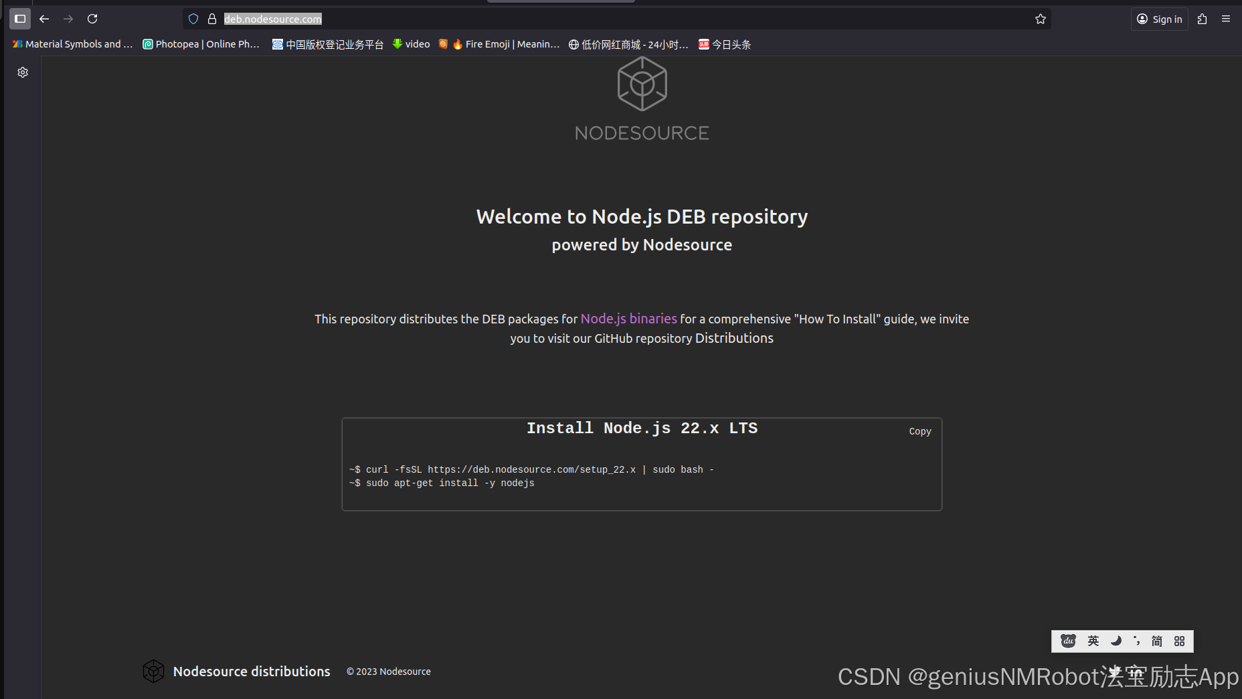Open the 低价网红商城 bookmark
Viewport: 1242px width, 699px height.
click(x=628, y=44)
